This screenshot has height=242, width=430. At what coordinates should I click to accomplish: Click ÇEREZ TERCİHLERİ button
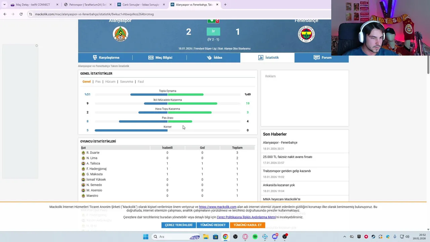click(178, 225)
